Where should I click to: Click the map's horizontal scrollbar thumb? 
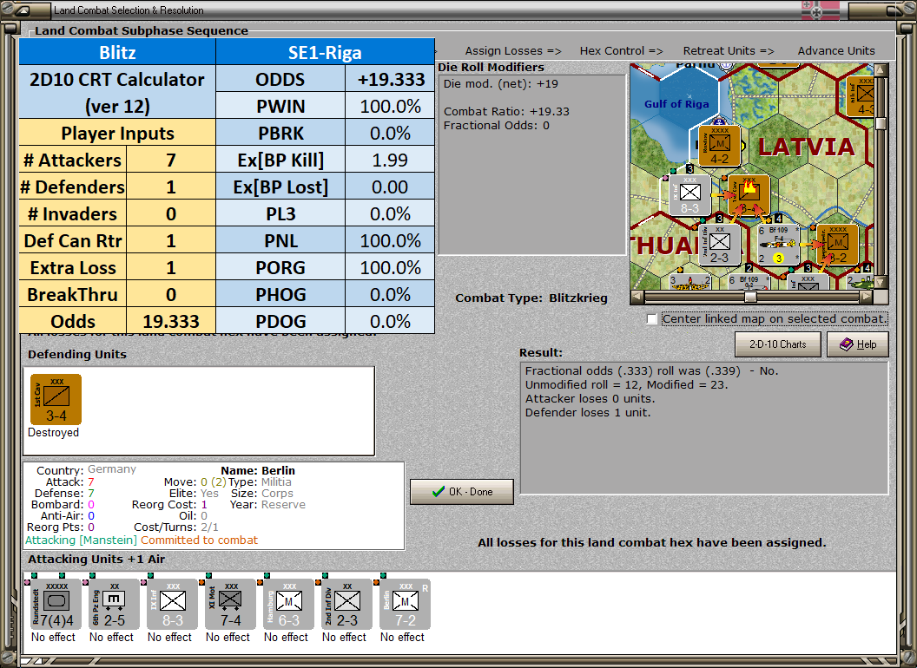(750, 297)
